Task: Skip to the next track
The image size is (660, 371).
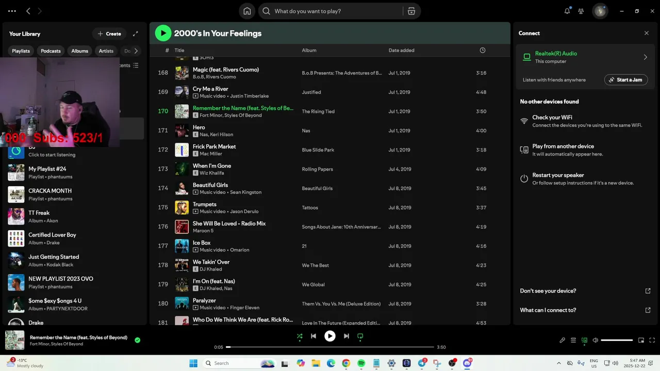Action: 346,336
